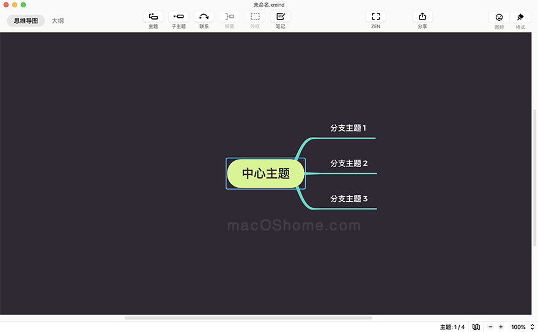The width and height of the screenshot is (538, 332).
Task: Click the 概要 summary icon
Action: 229,17
